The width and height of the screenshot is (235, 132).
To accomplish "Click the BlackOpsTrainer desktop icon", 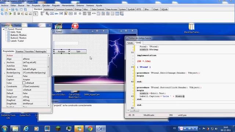I will (192, 28).
